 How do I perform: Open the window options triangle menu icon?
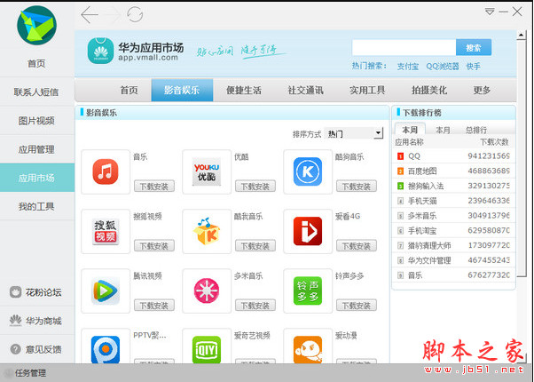[490, 12]
